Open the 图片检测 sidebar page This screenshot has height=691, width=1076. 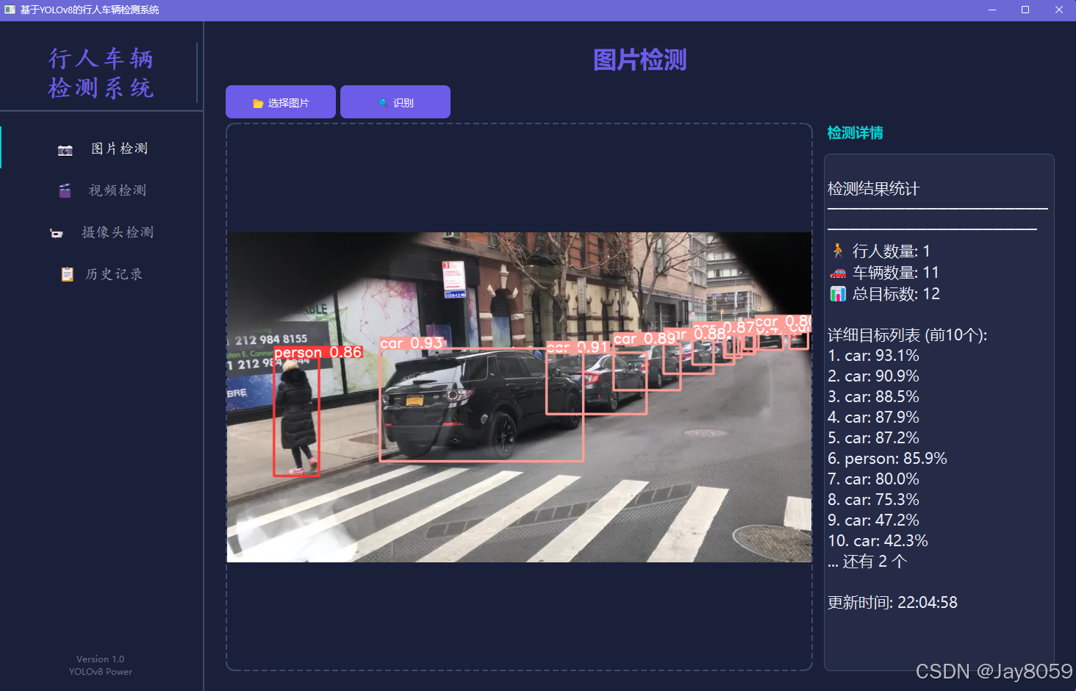pos(102,148)
